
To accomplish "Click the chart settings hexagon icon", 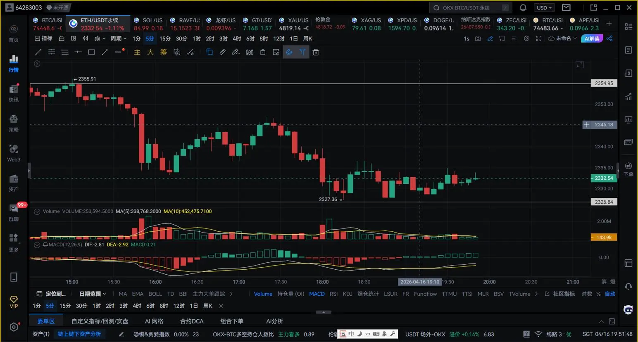I will [x=526, y=38].
